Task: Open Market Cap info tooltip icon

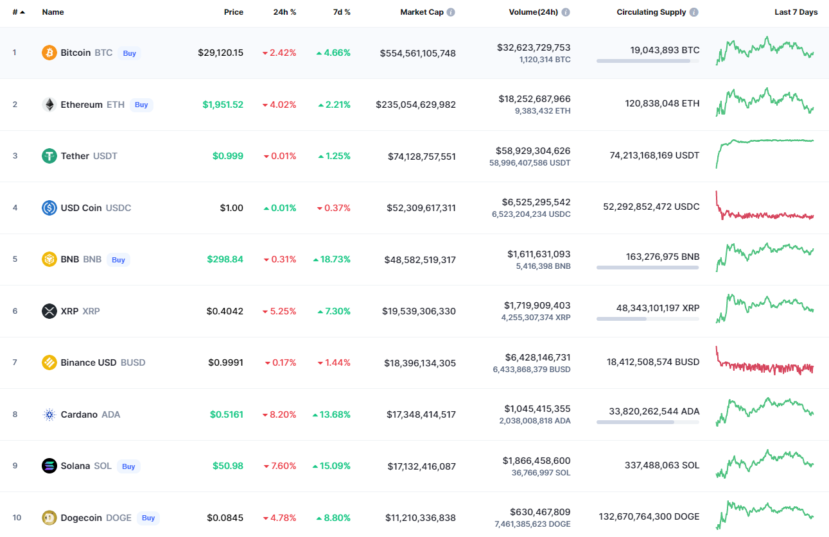Action: click(451, 12)
